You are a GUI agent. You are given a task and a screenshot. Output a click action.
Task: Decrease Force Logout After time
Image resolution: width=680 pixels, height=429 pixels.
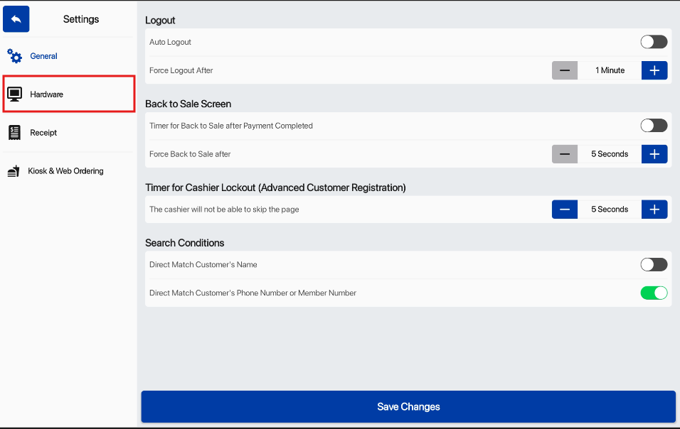click(565, 70)
